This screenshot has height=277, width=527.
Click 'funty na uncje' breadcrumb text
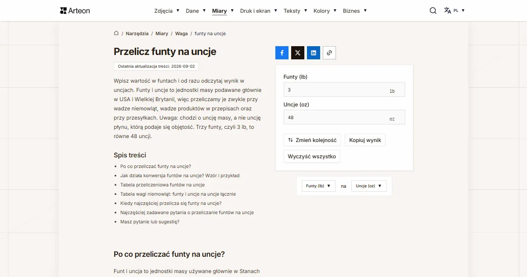(210, 33)
